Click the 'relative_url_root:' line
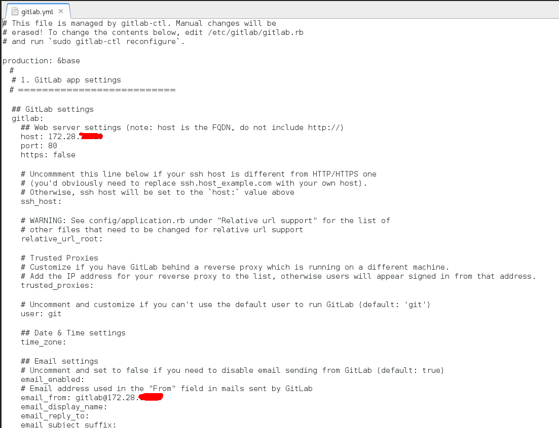This screenshot has width=559, height=428. click(x=62, y=239)
